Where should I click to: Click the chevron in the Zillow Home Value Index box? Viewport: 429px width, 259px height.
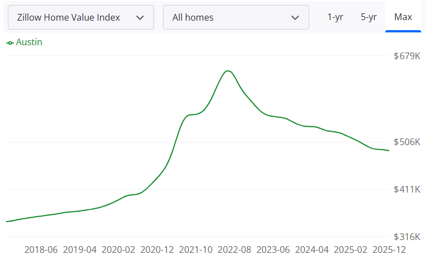pos(140,18)
